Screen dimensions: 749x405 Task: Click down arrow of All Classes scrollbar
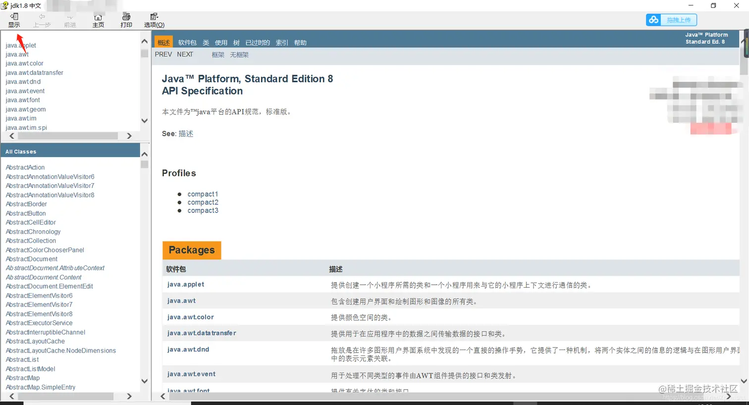click(145, 381)
